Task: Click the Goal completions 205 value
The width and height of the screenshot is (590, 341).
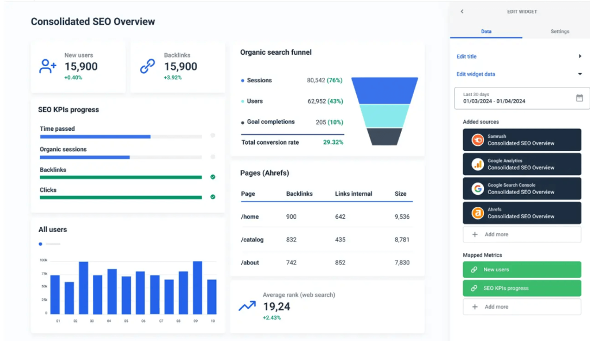Action: (x=320, y=122)
